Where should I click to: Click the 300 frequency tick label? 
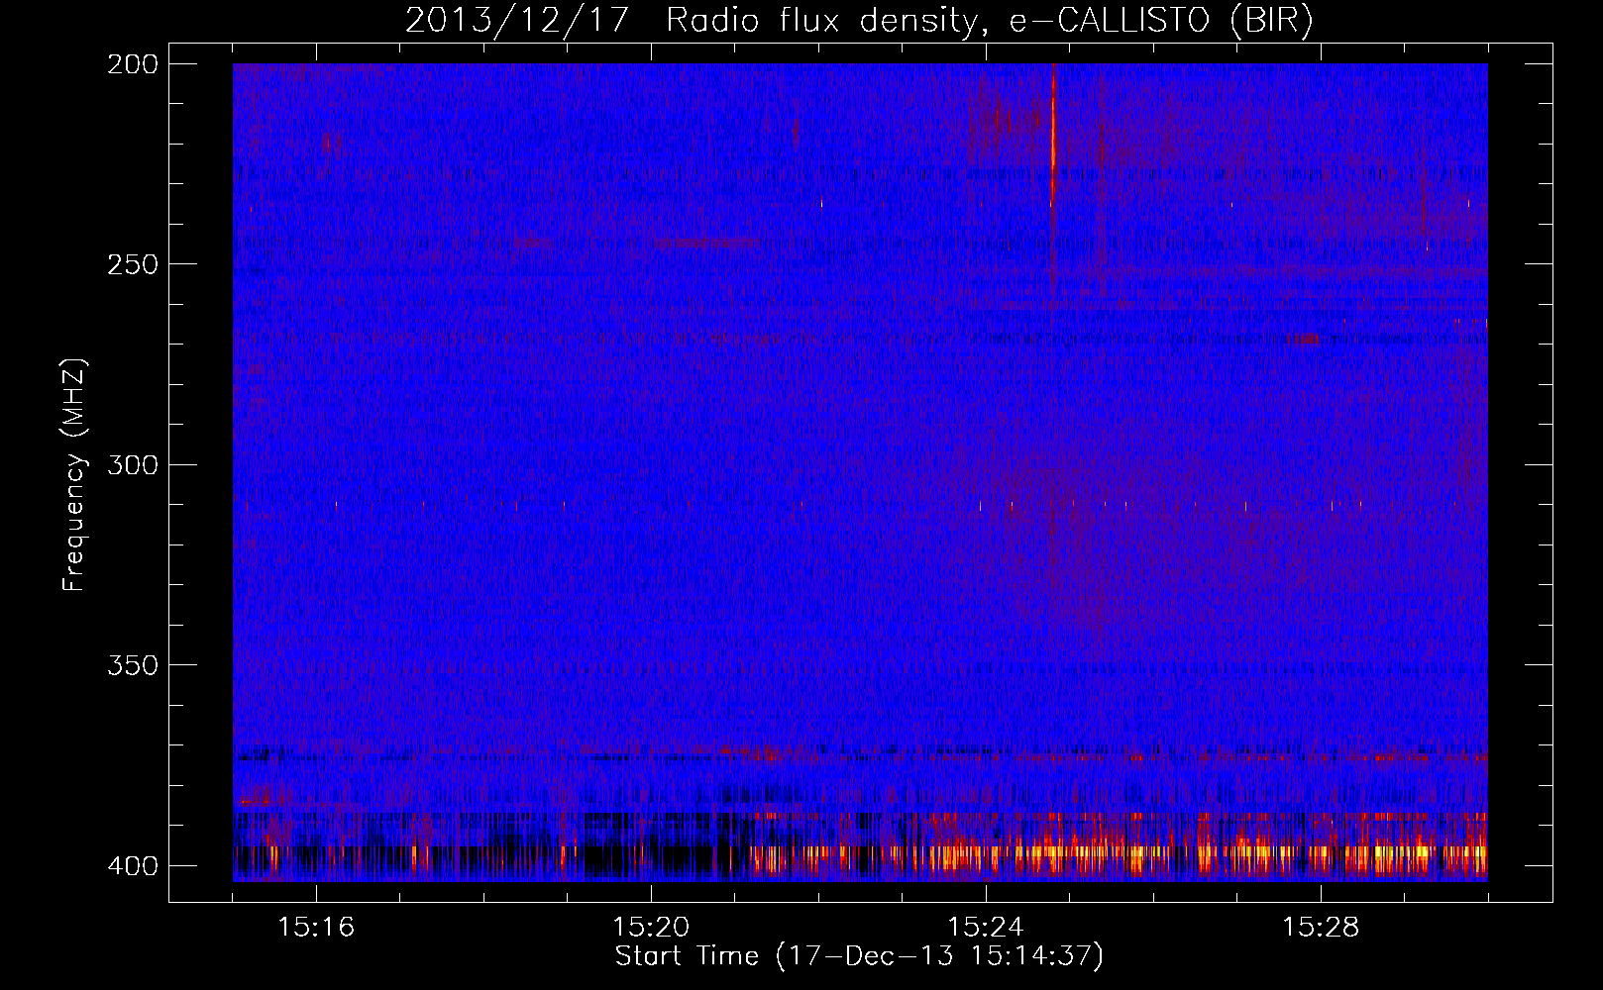132,465
